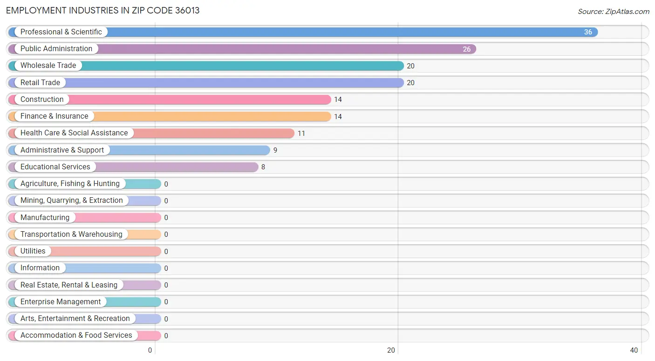Select the Utilities label
Image resolution: width=655 pixels, height=361 pixels.
pos(33,251)
